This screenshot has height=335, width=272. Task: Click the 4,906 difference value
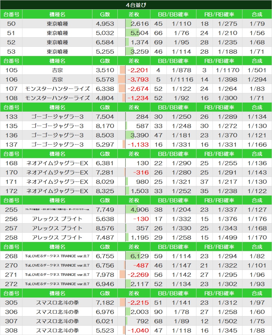[139, 210]
